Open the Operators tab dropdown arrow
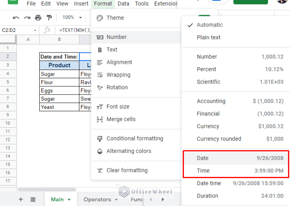 click(x=116, y=200)
